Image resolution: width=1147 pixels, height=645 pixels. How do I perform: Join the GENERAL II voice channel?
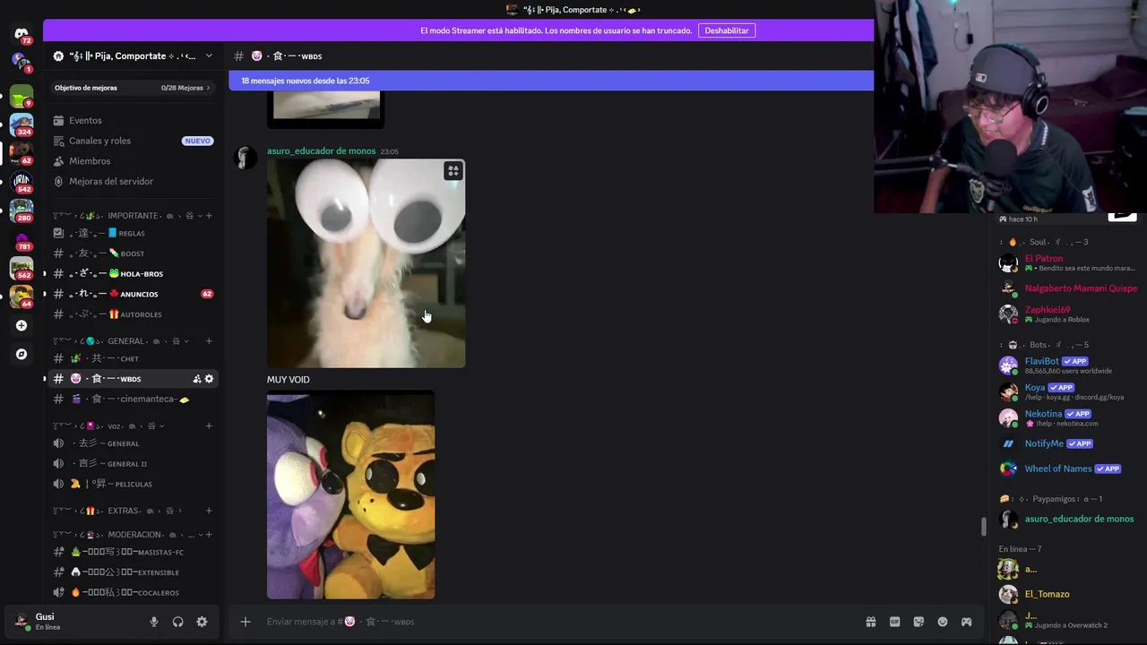click(x=133, y=463)
